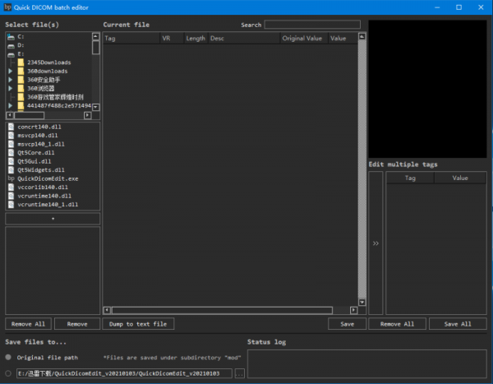Select the 360游戏管家 folder row

pos(50,97)
